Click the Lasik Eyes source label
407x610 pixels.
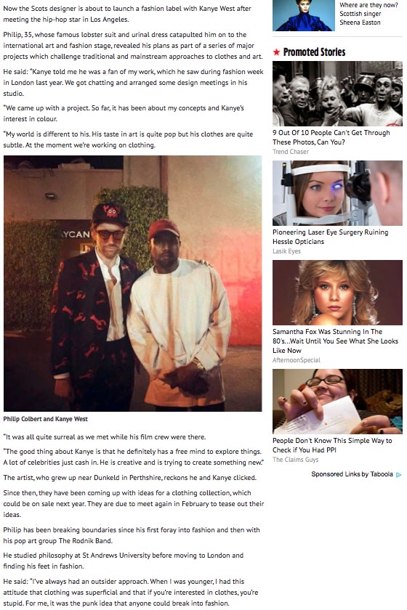[x=286, y=251]
